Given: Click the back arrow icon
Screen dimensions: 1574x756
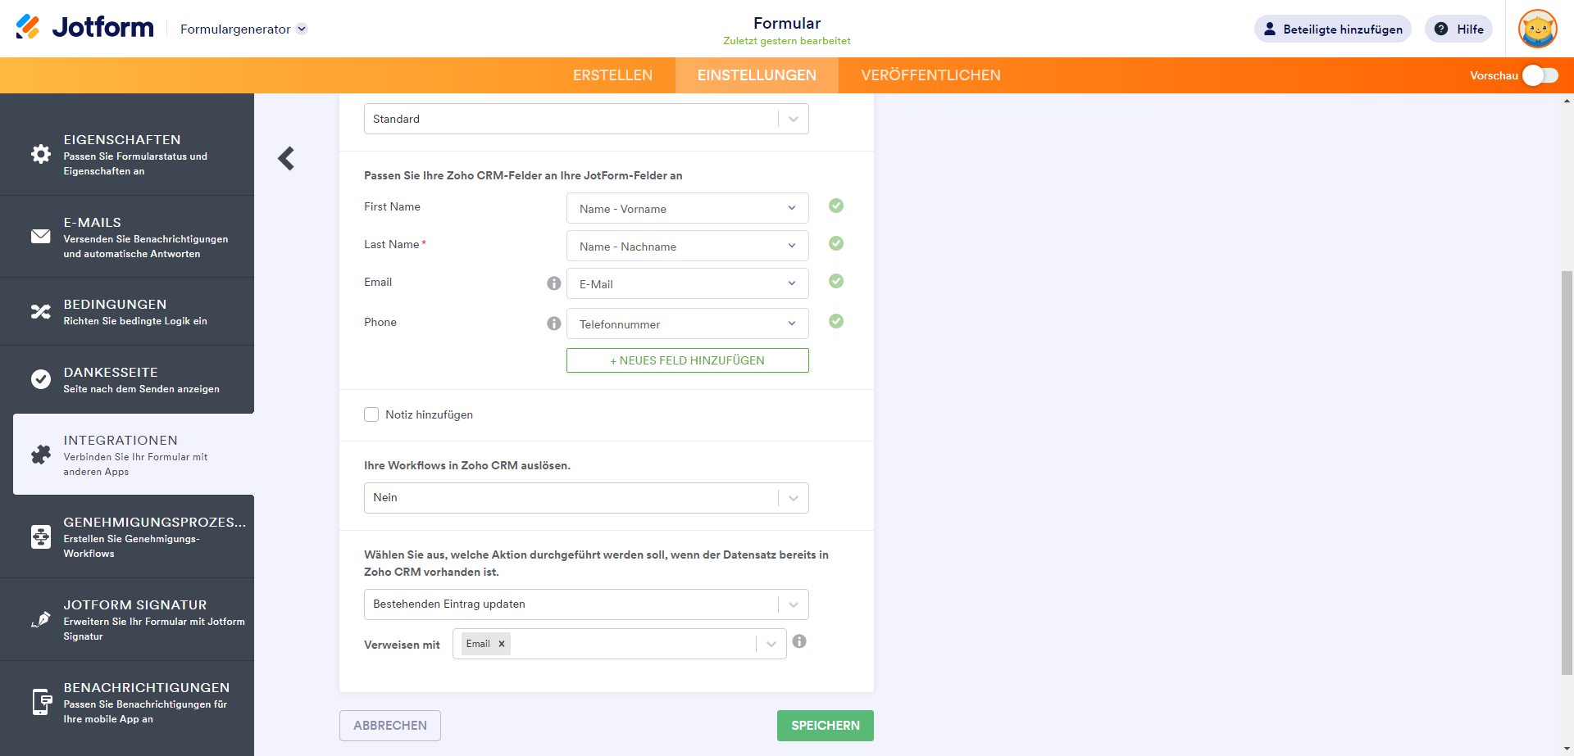Looking at the screenshot, I should click(286, 158).
